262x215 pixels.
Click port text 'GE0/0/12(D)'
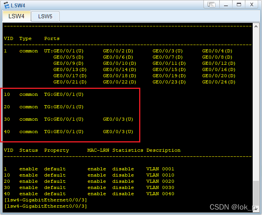click(x=219, y=63)
